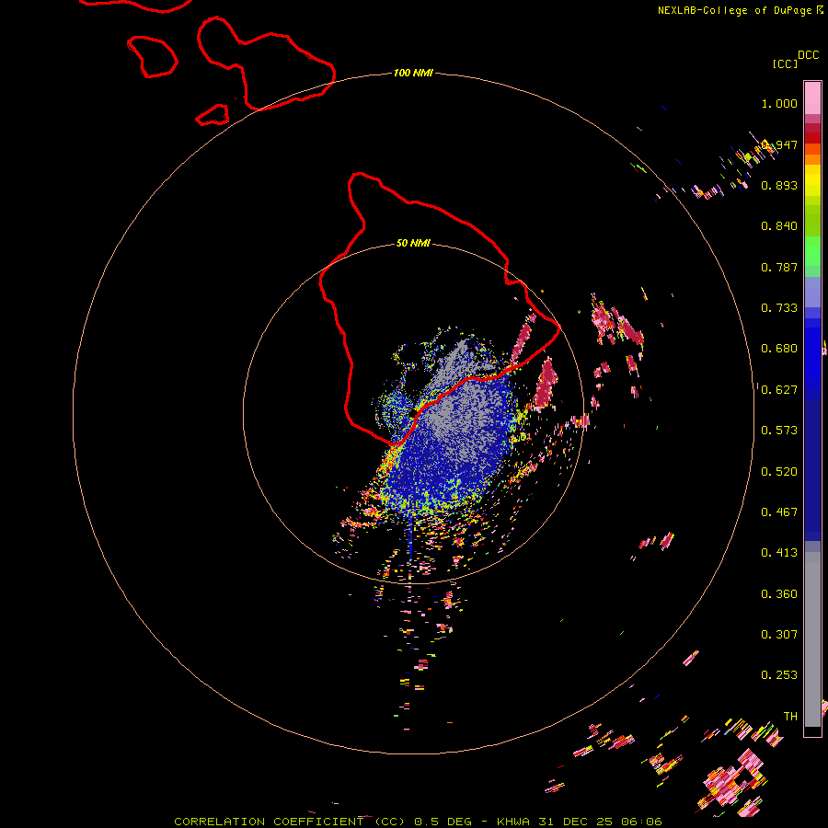Click the 1.000 value on the color scale

point(779,103)
